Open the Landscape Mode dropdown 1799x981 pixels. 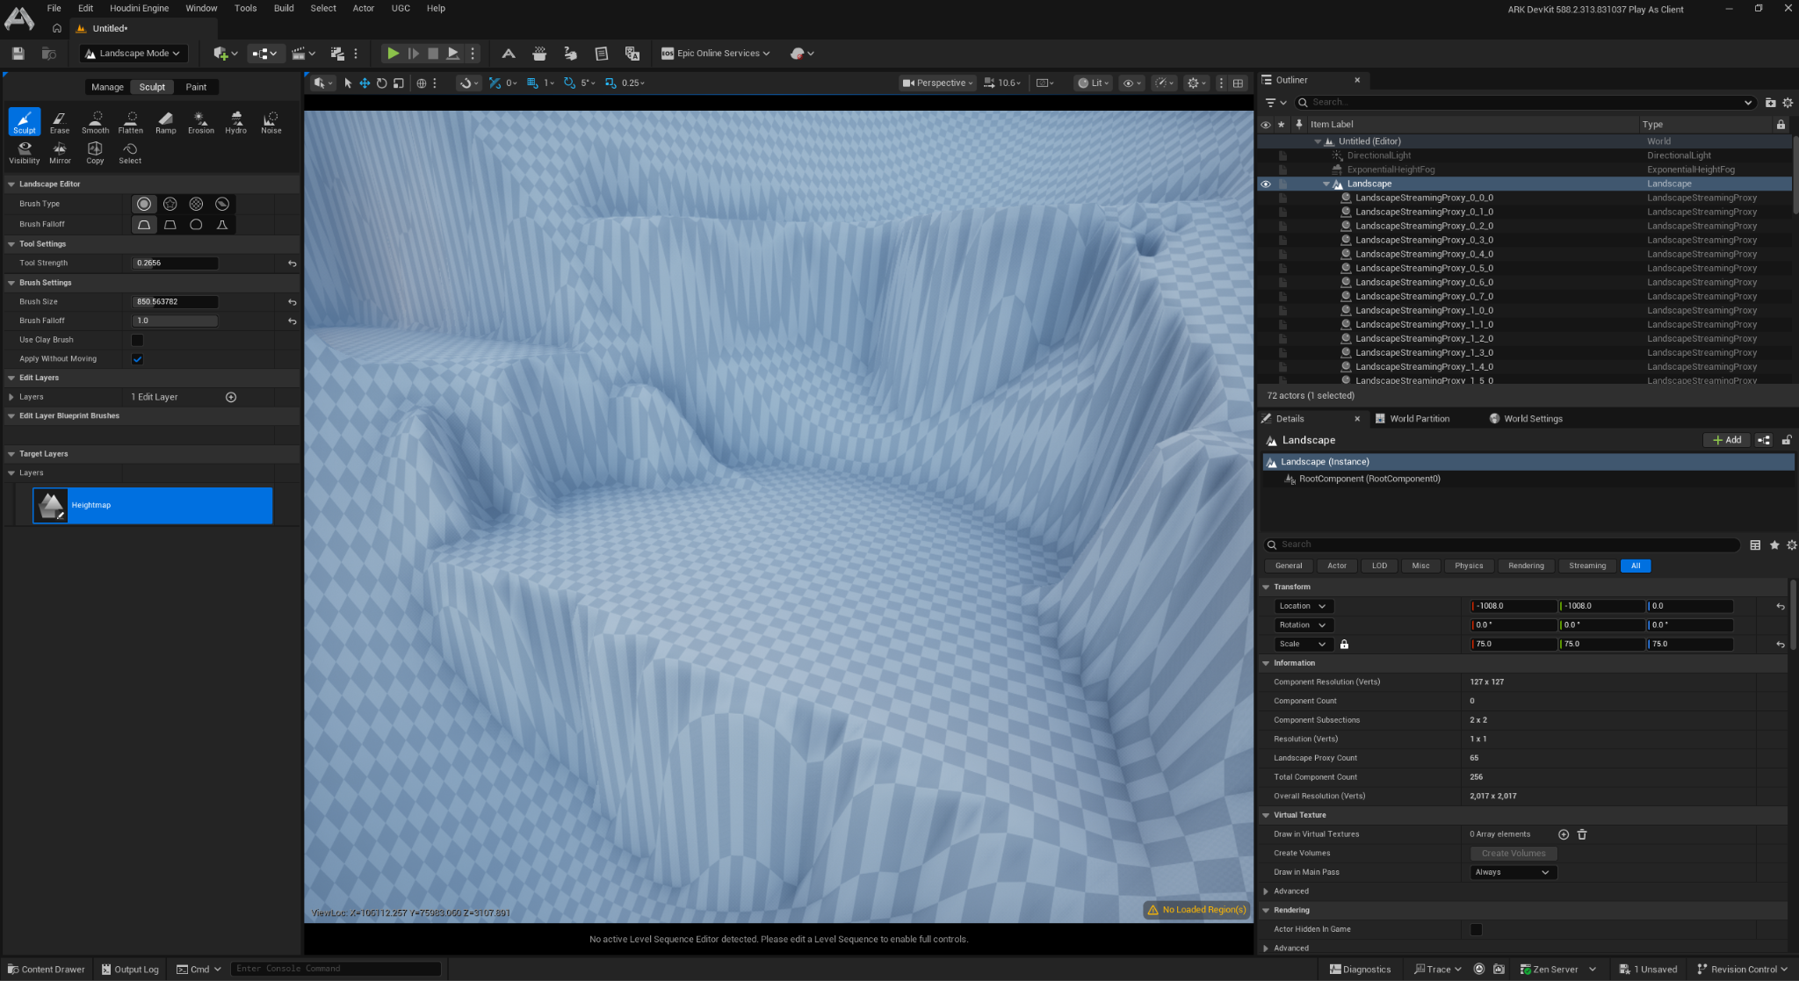[x=134, y=54]
